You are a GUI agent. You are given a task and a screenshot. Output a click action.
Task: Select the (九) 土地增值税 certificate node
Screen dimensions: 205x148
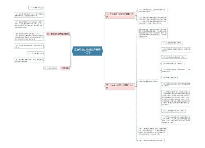[173, 111]
